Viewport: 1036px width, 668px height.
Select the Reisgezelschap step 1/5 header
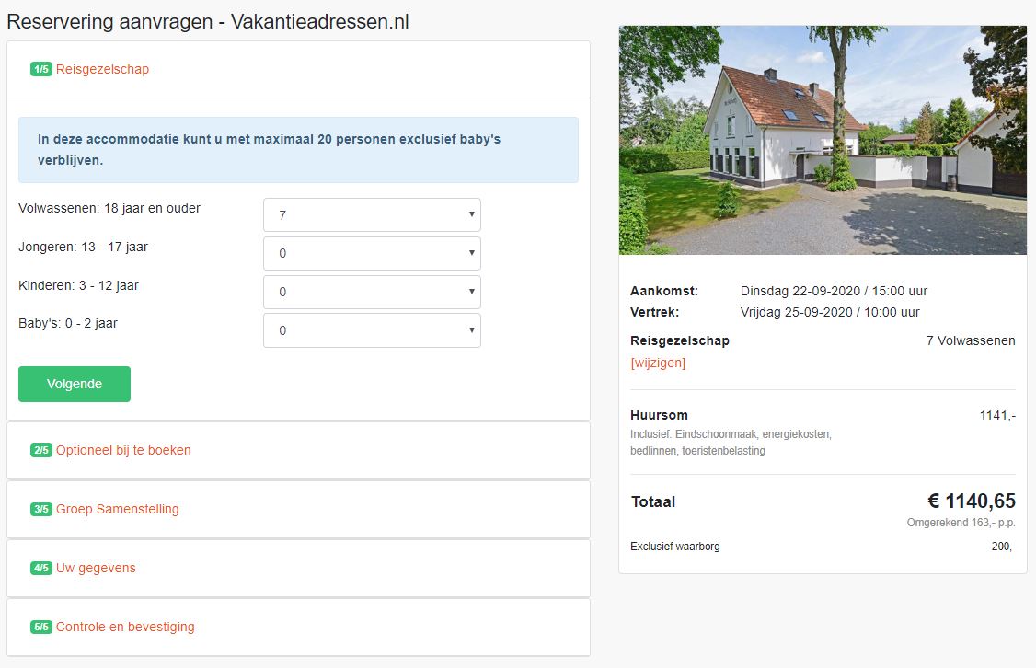click(x=102, y=69)
